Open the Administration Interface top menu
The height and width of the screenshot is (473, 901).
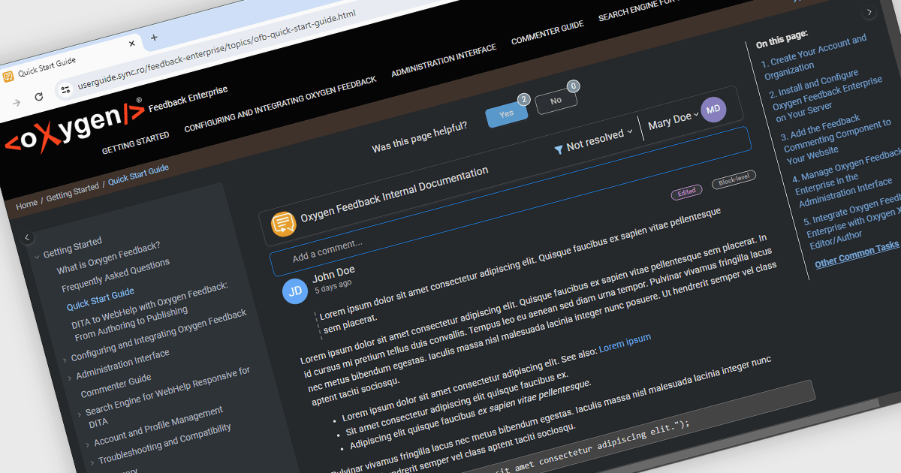[x=444, y=61]
